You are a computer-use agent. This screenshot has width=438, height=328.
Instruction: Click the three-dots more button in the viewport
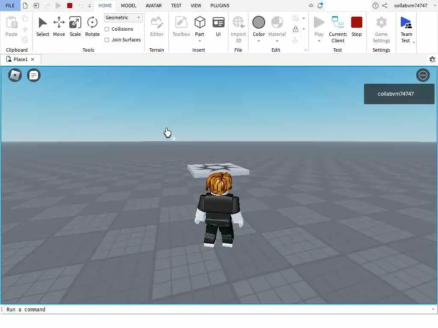(x=423, y=75)
